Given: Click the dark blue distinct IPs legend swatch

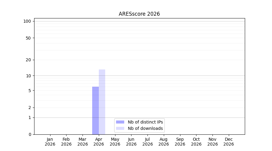Looking at the screenshot, I should (120, 122).
